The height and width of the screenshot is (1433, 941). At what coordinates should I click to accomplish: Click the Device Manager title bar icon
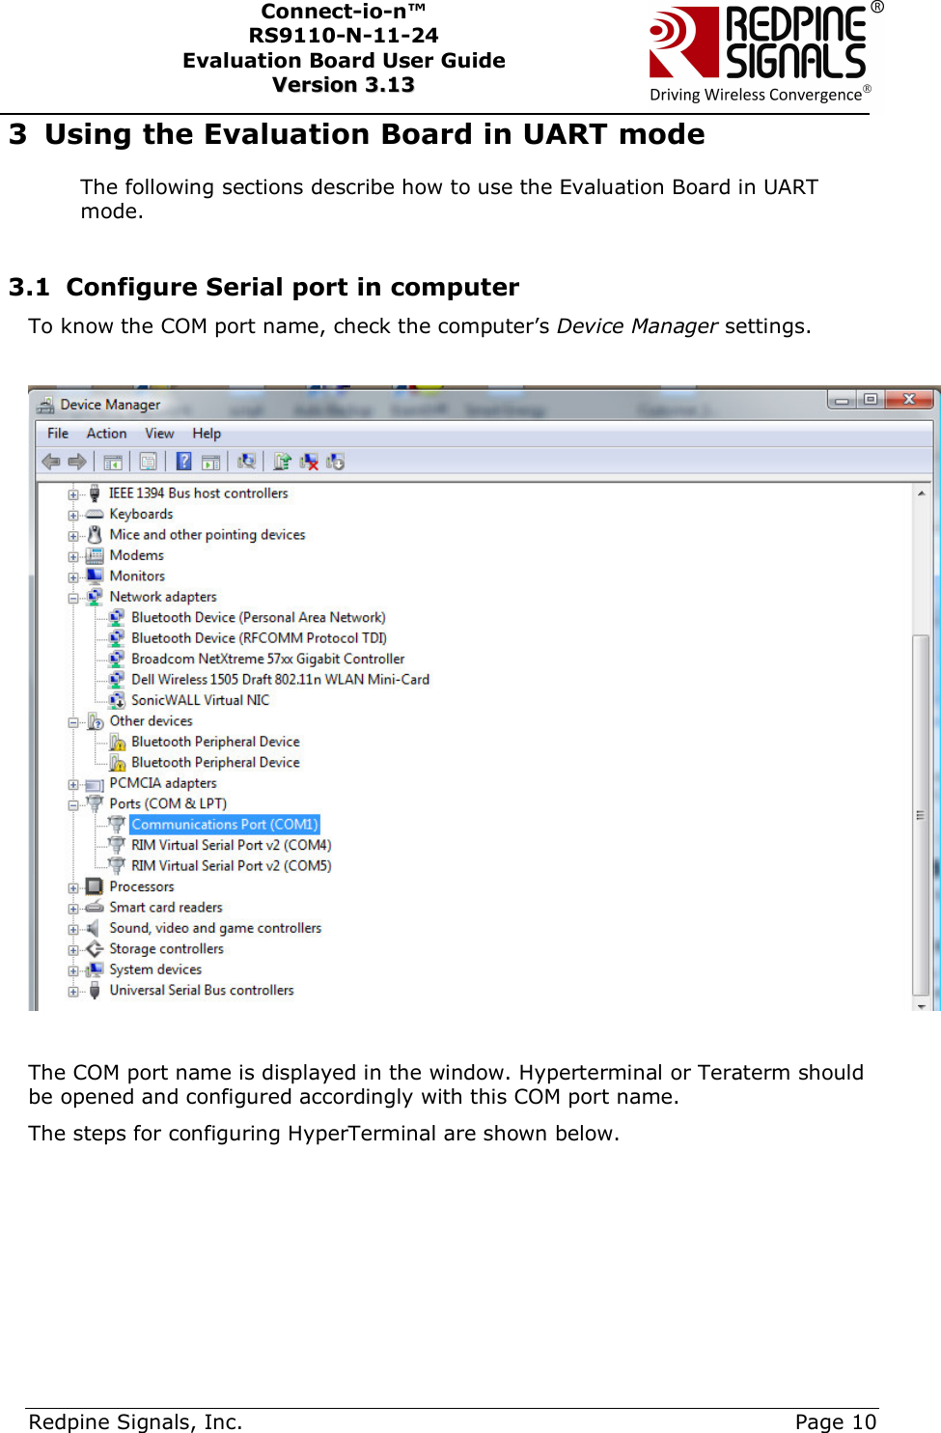click(45, 405)
